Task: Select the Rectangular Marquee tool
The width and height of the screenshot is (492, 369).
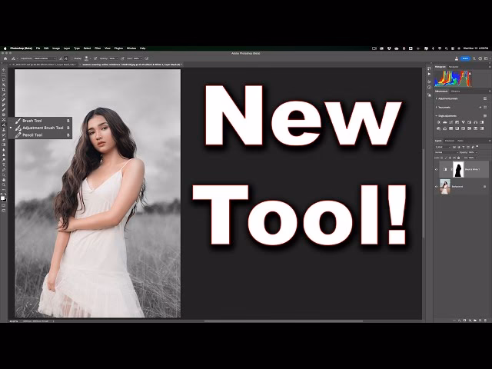Action: tap(4, 75)
